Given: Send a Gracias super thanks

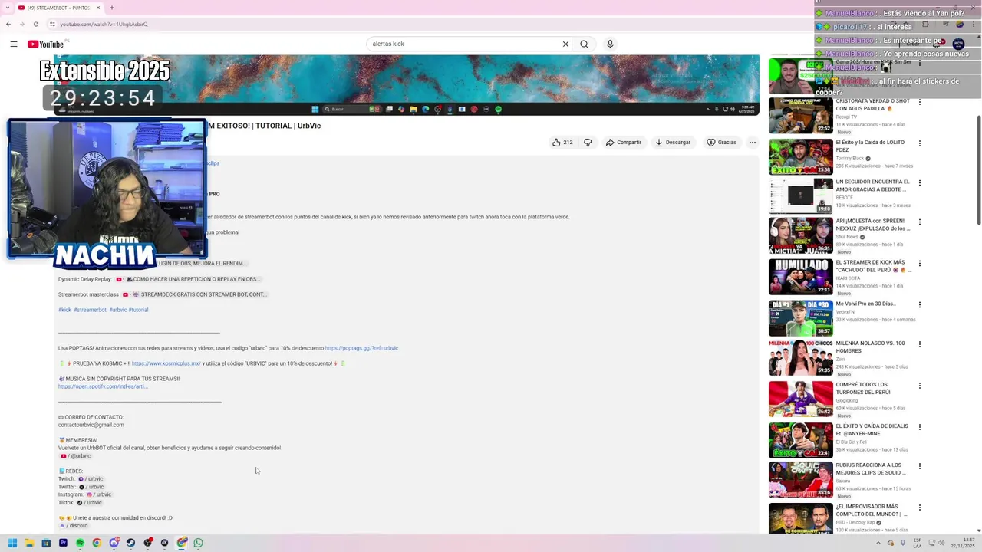Looking at the screenshot, I should pos(722,142).
